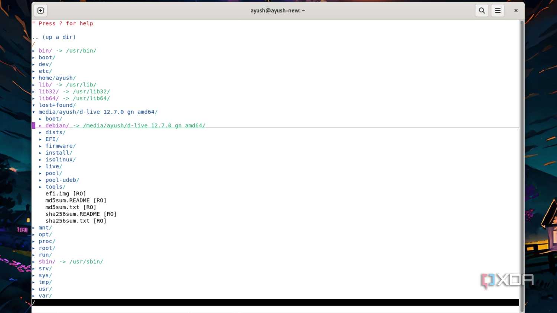Close the terminal window

(516, 10)
